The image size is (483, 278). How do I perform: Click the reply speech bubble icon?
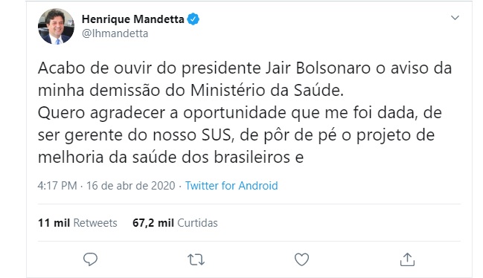tap(90, 259)
